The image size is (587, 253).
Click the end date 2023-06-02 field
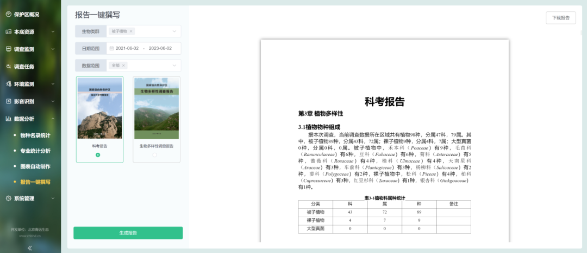[160, 49]
